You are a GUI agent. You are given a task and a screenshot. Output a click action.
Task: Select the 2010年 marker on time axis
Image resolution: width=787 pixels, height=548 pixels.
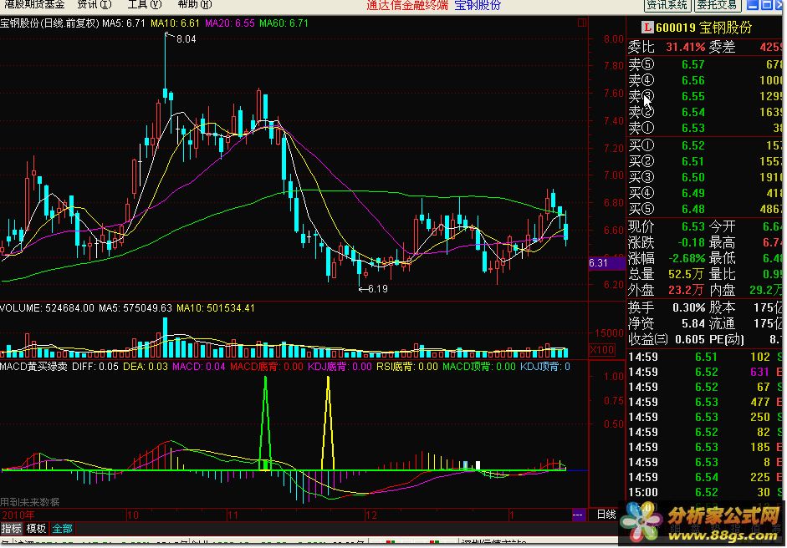pos(18,515)
